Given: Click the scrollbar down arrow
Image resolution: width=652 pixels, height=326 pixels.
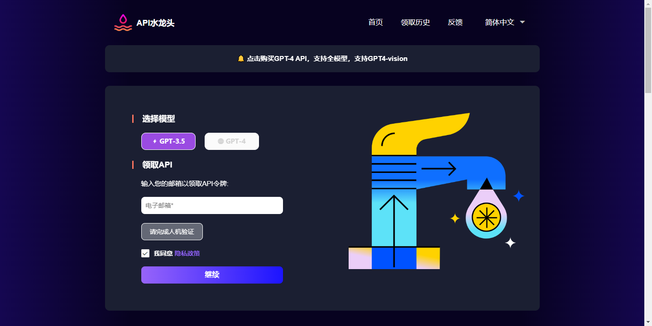Looking at the screenshot, I should click(648, 322).
